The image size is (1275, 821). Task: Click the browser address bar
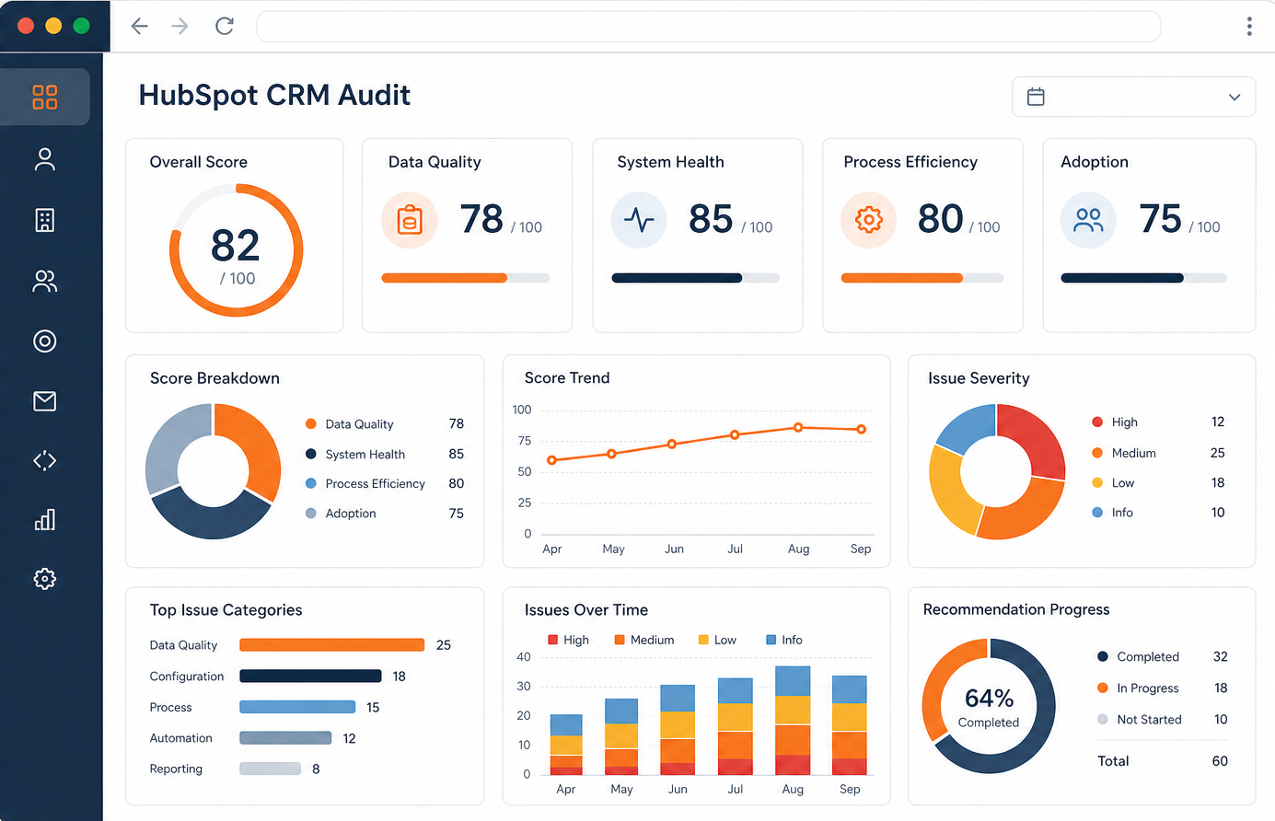point(708,26)
